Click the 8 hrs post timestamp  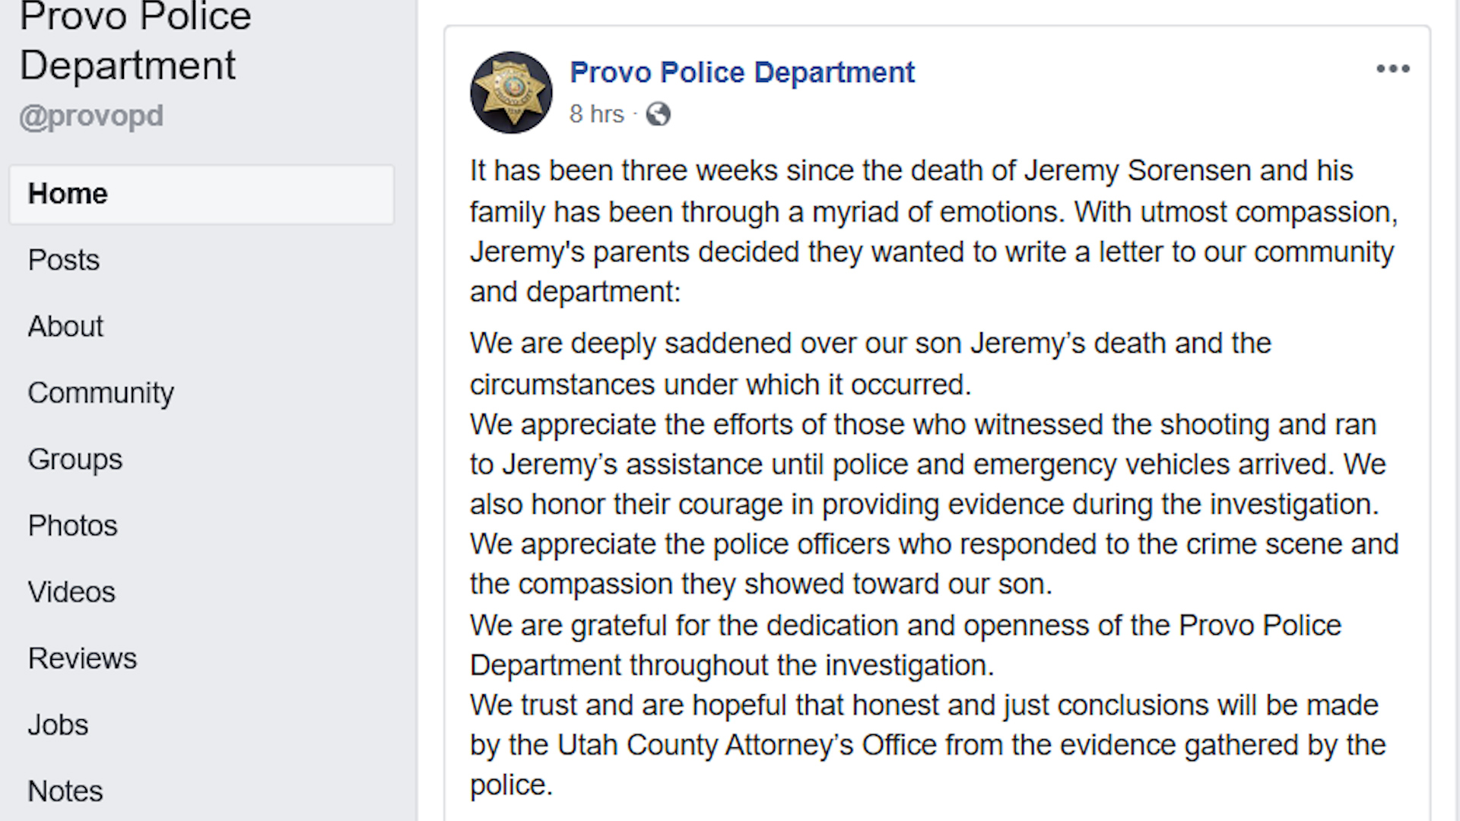click(x=596, y=114)
